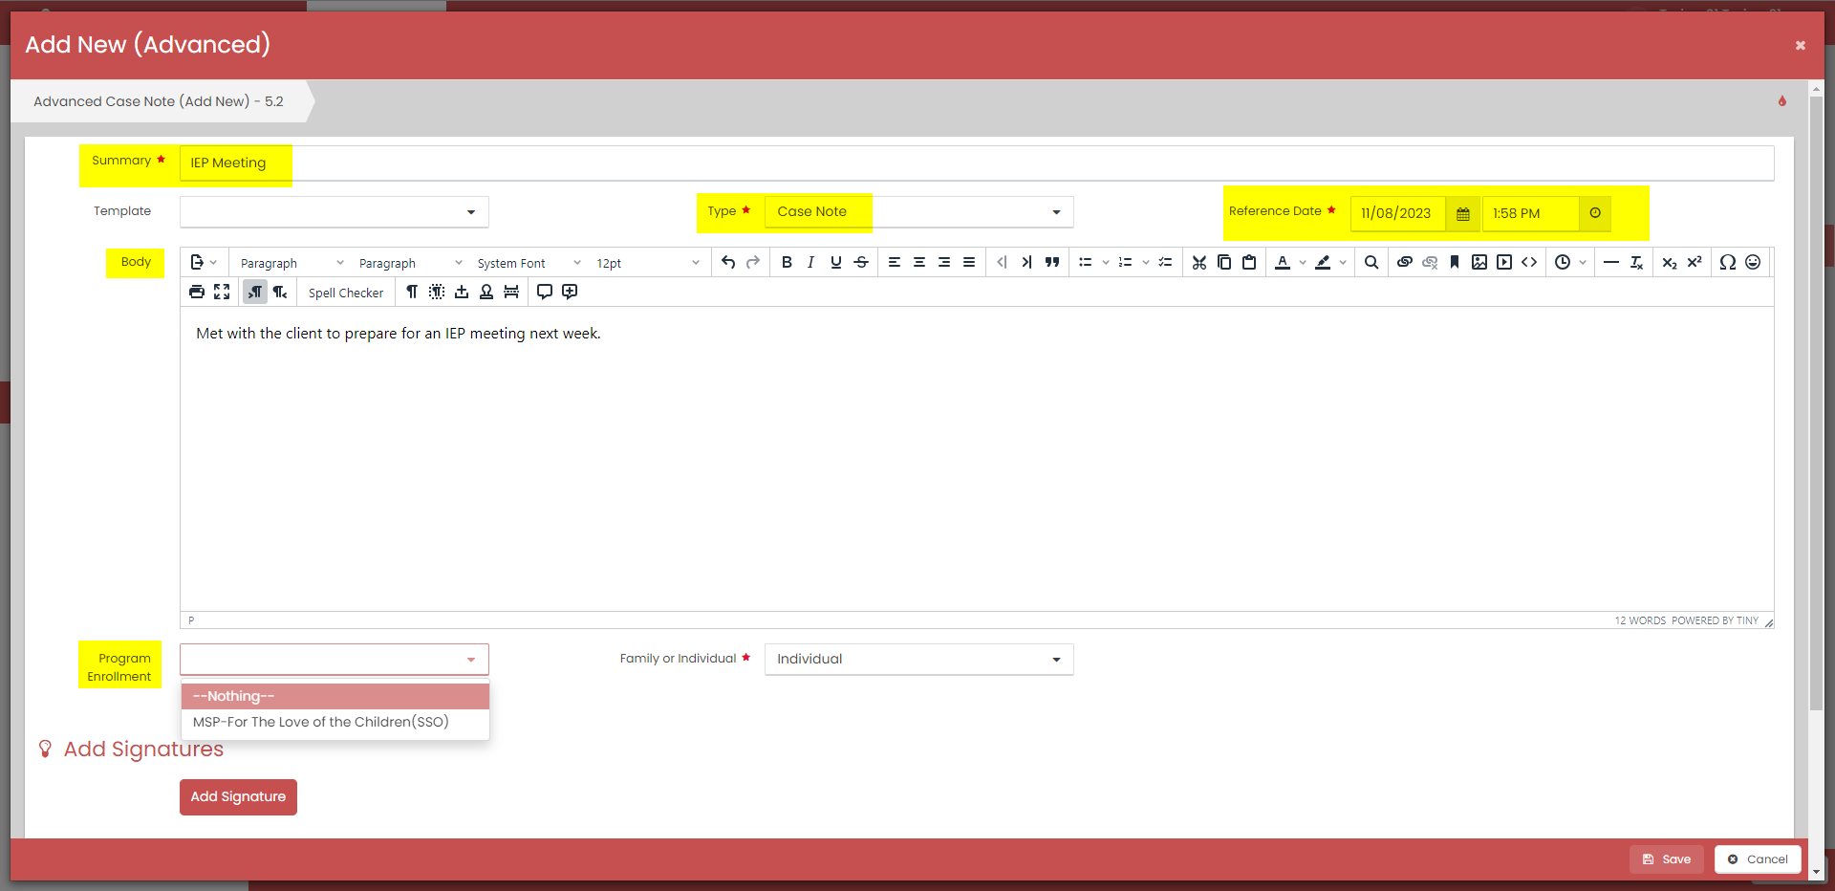The height and width of the screenshot is (891, 1835).
Task: Click the print icon in editor toolbar
Action: (197, 293)
